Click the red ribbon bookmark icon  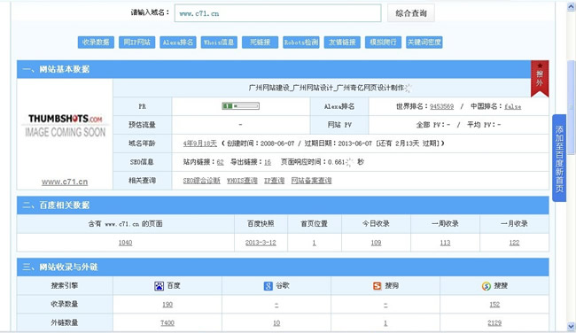tap(540, 79)
